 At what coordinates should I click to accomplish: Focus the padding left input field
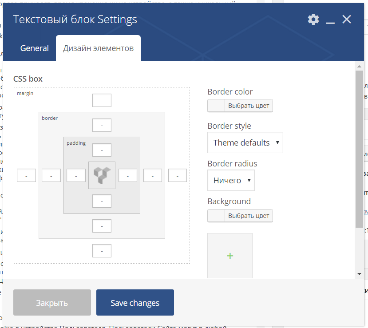pyautogui.click(x=76, y=175)
